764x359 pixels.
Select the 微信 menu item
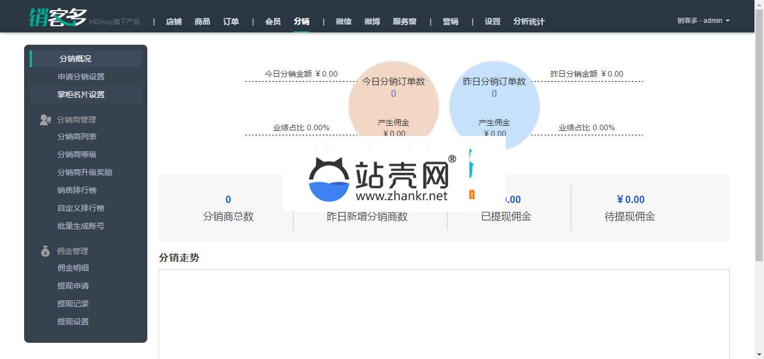343,21
